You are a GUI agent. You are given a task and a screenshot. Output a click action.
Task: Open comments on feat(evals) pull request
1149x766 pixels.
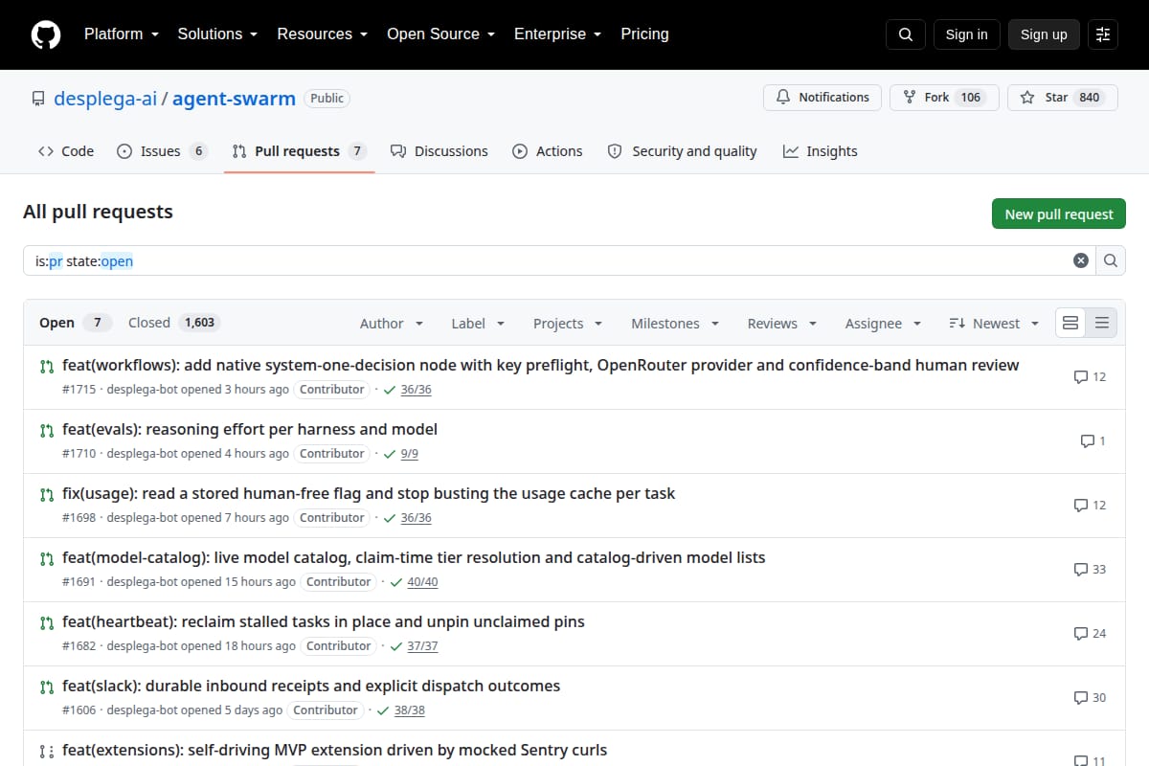coord(1093,441)
